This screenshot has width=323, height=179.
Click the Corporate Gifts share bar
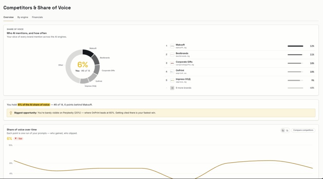(295, 64)
